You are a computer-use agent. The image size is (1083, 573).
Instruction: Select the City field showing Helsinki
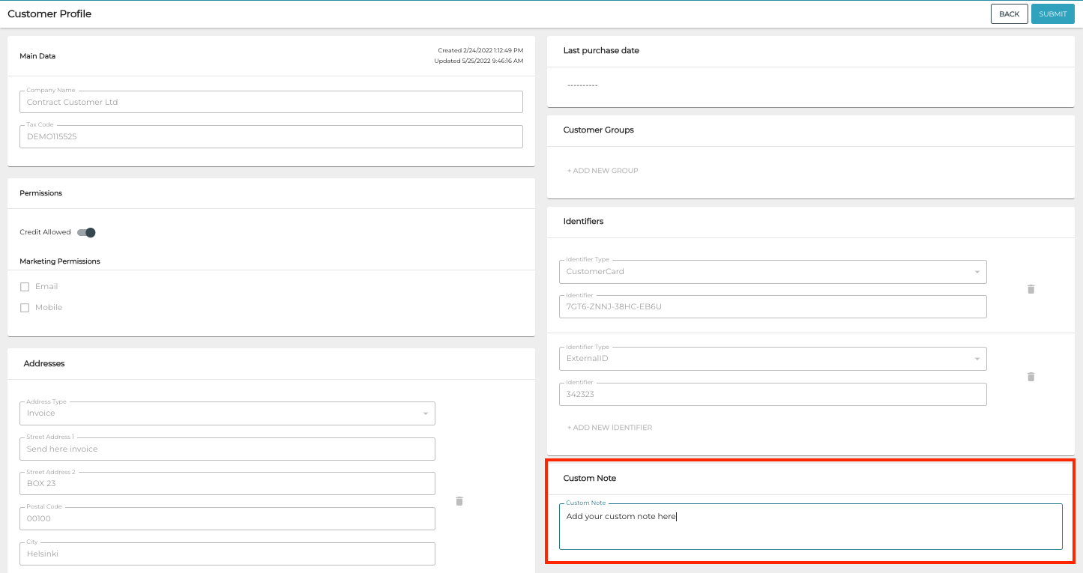click(x=227, y=554)
